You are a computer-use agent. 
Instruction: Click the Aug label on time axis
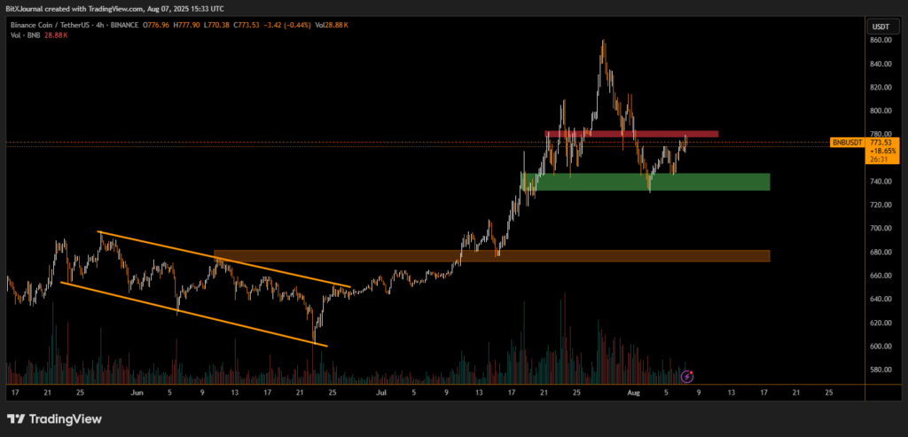632,390
